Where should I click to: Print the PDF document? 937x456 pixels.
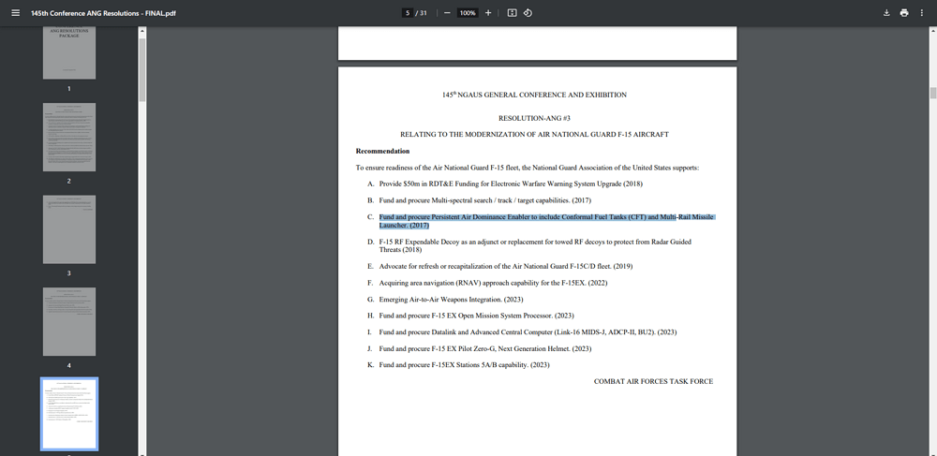point(904,13)
